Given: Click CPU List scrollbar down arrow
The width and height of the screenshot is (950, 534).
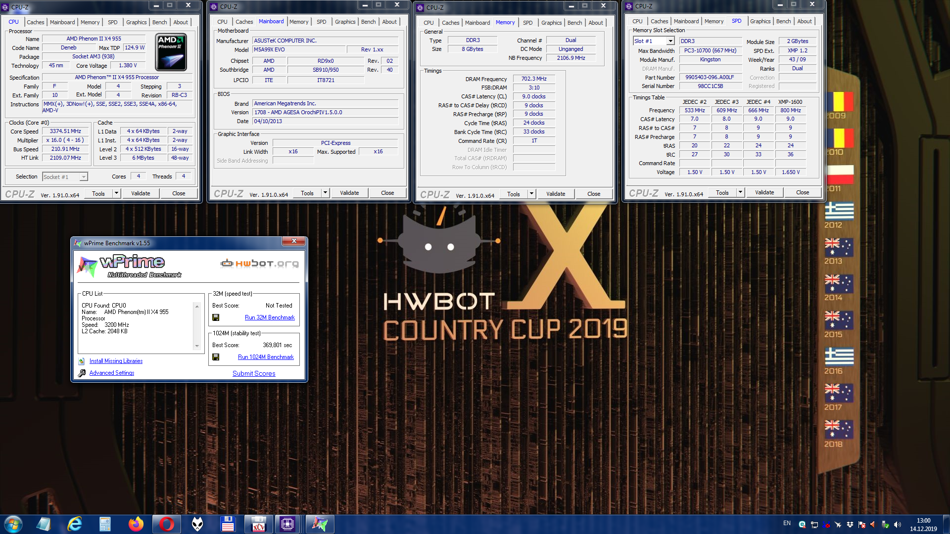Looking at the screenshot, I should (197, 346).
